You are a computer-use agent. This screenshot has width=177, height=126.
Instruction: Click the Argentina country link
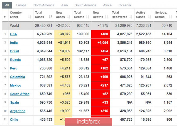tap(18, 111)
